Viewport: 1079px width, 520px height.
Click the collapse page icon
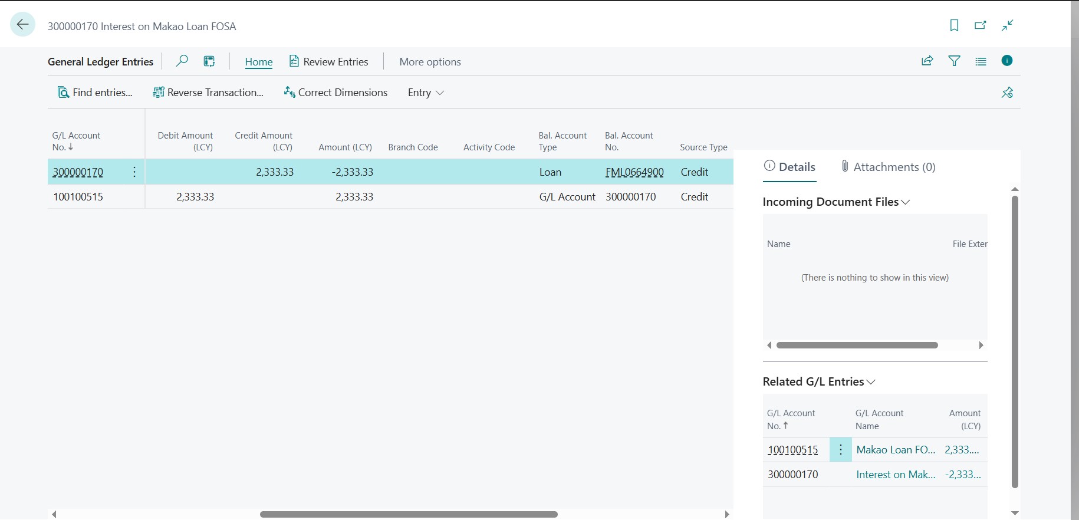1007,25
